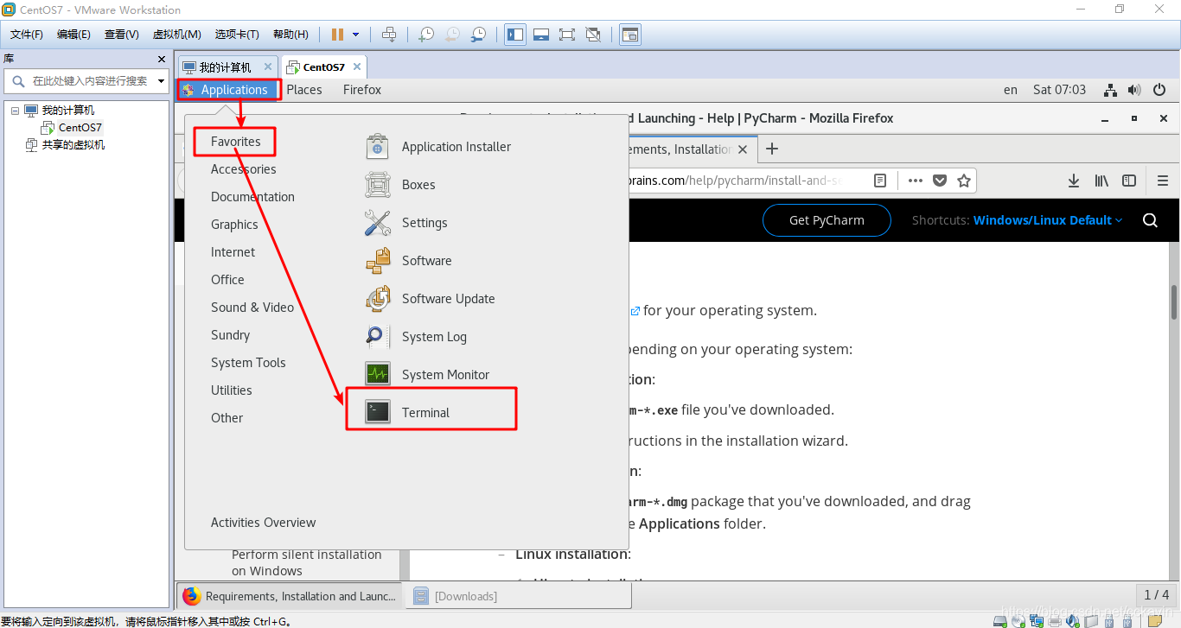The image size is (1181, 628).
Task: Click the revert to snapshot icon
Action: point(452,35)
